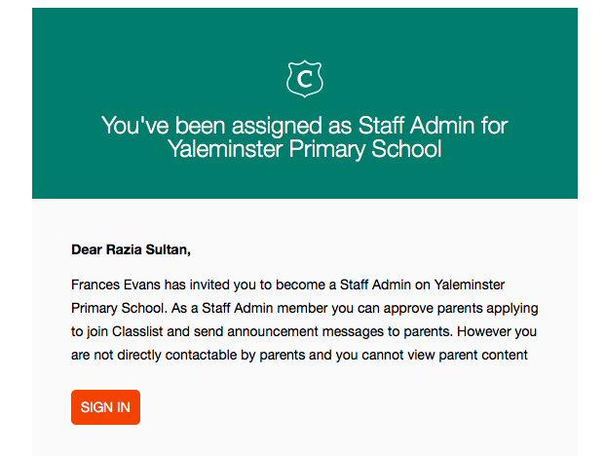Click the letter C inside the shield
605x456 pixels.
[x=305, y=79]
